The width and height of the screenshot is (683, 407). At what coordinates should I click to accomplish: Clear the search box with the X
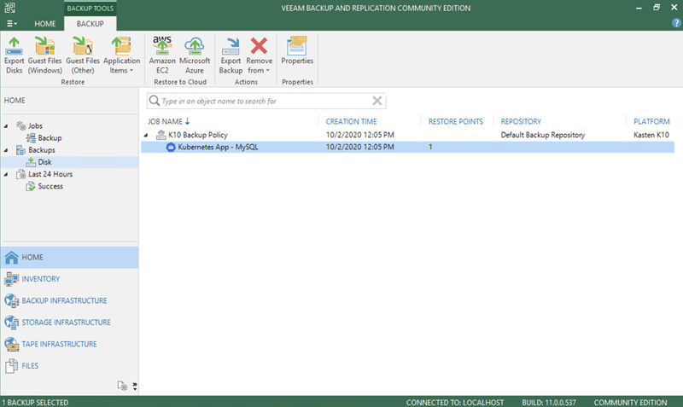[x=377, y=101]
